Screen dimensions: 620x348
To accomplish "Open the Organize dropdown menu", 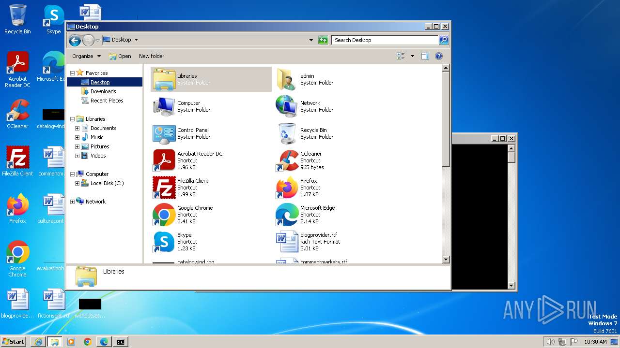I will [x=86, y=56].
